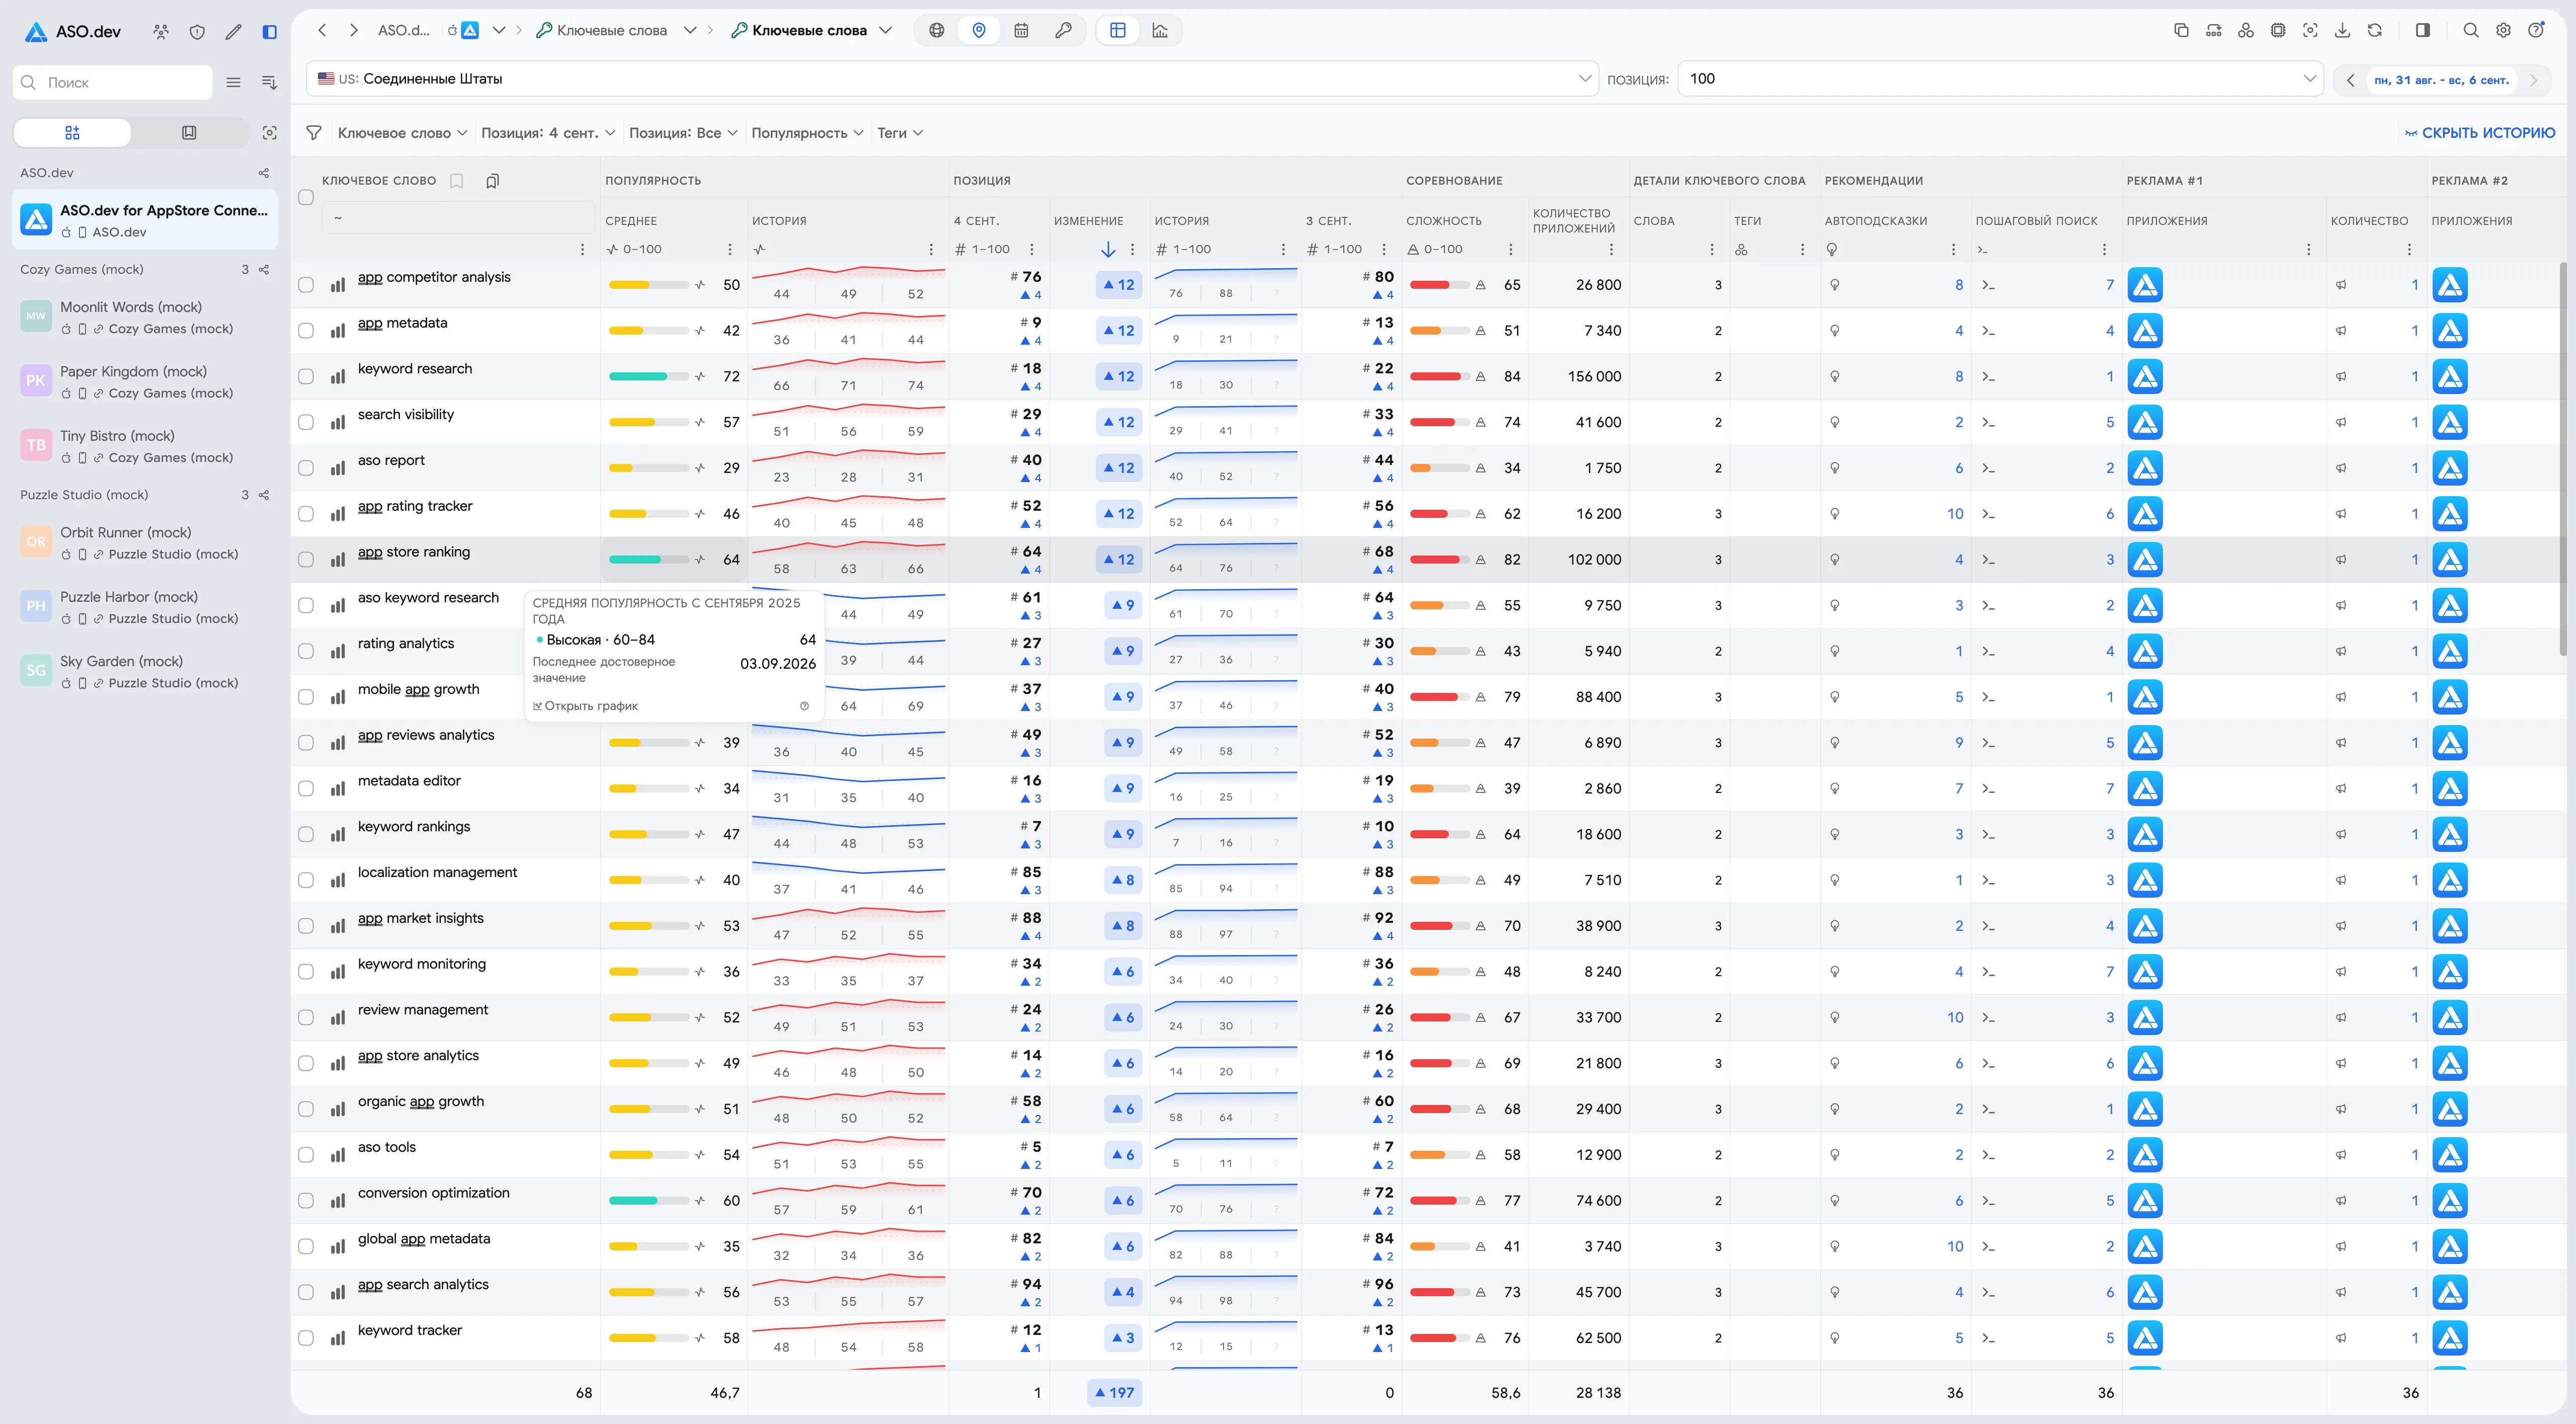
Task: Click popularity bar of 'app competitor analysis'
Action: 648,285
